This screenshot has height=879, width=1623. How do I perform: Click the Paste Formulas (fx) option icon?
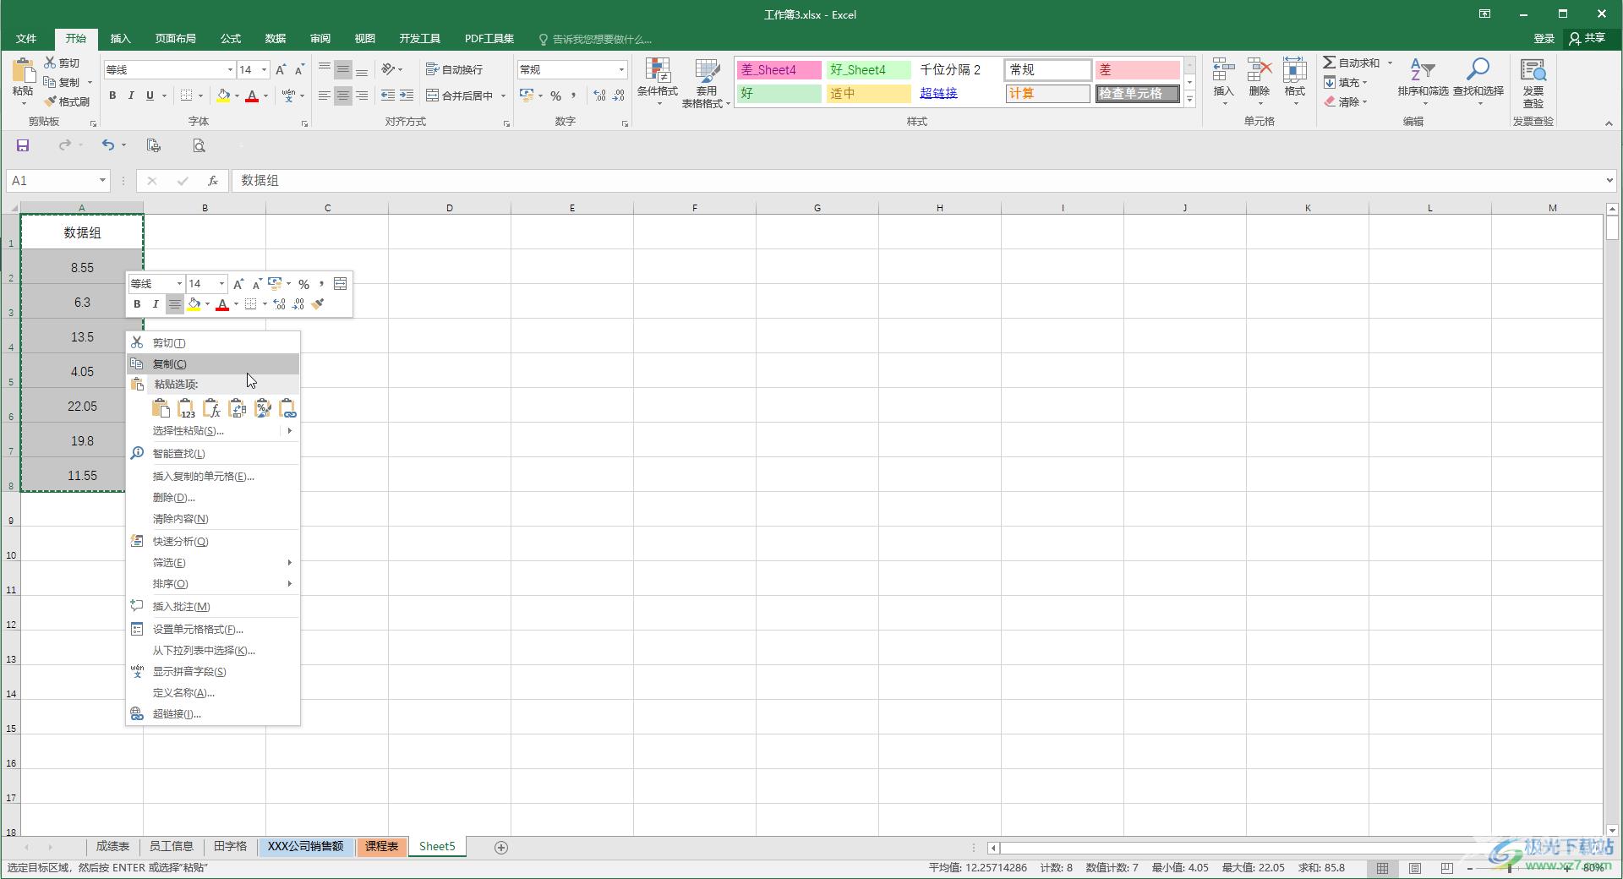[211, 409]
